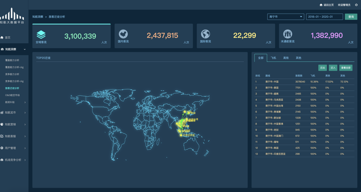Click the 迁出 button
This screenshot has width=361, height=192.
click(x=323, y=68)
